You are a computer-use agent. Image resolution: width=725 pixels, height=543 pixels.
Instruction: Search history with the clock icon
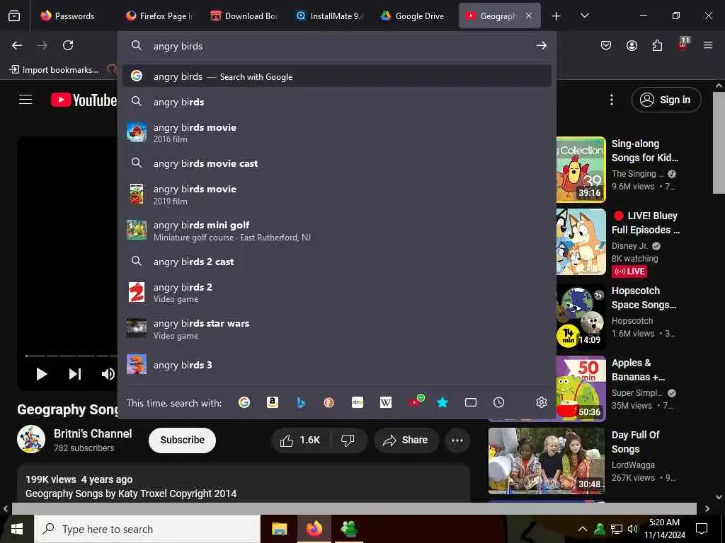click(x=499, y=402)
